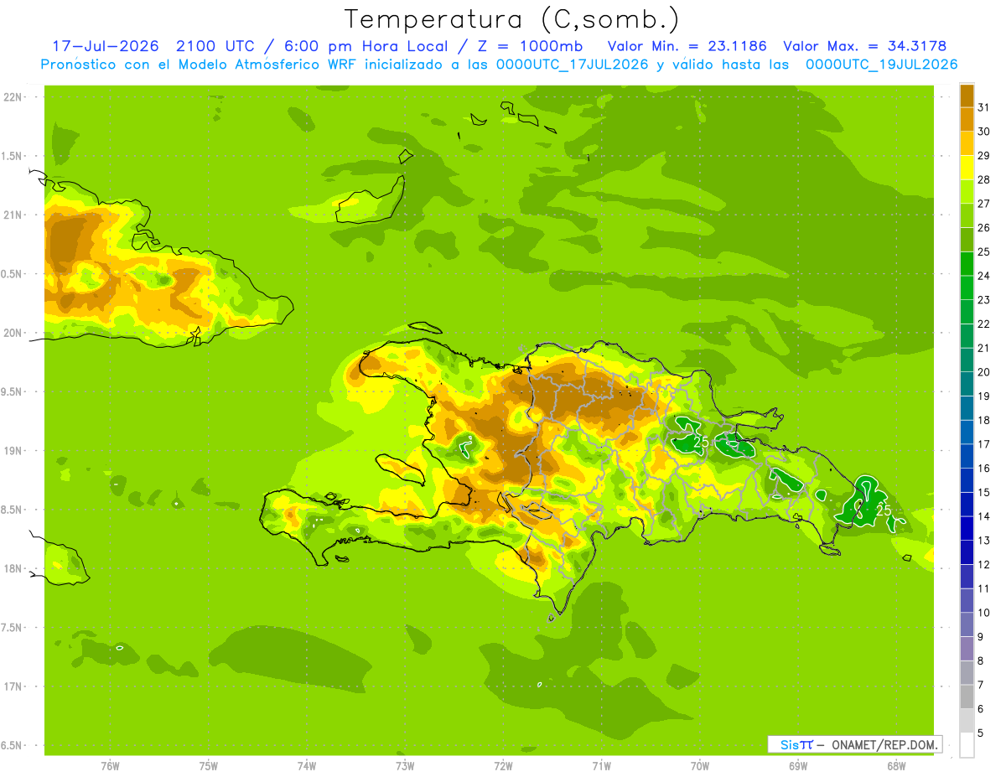This screenshot has width=1006, height=777.
Task: Click the "19N" latitude label
Action: pos(13,451)
